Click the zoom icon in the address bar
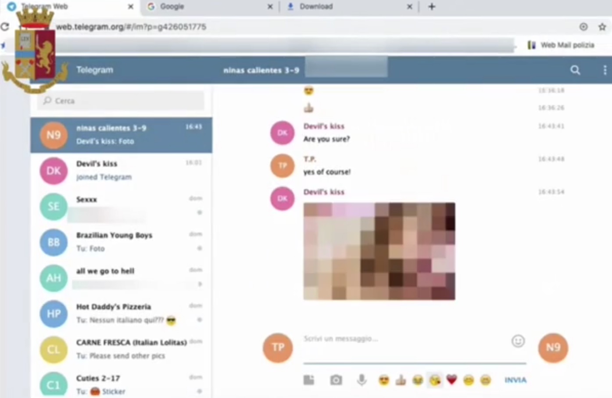The image size is (612, 398). (583, 27)
